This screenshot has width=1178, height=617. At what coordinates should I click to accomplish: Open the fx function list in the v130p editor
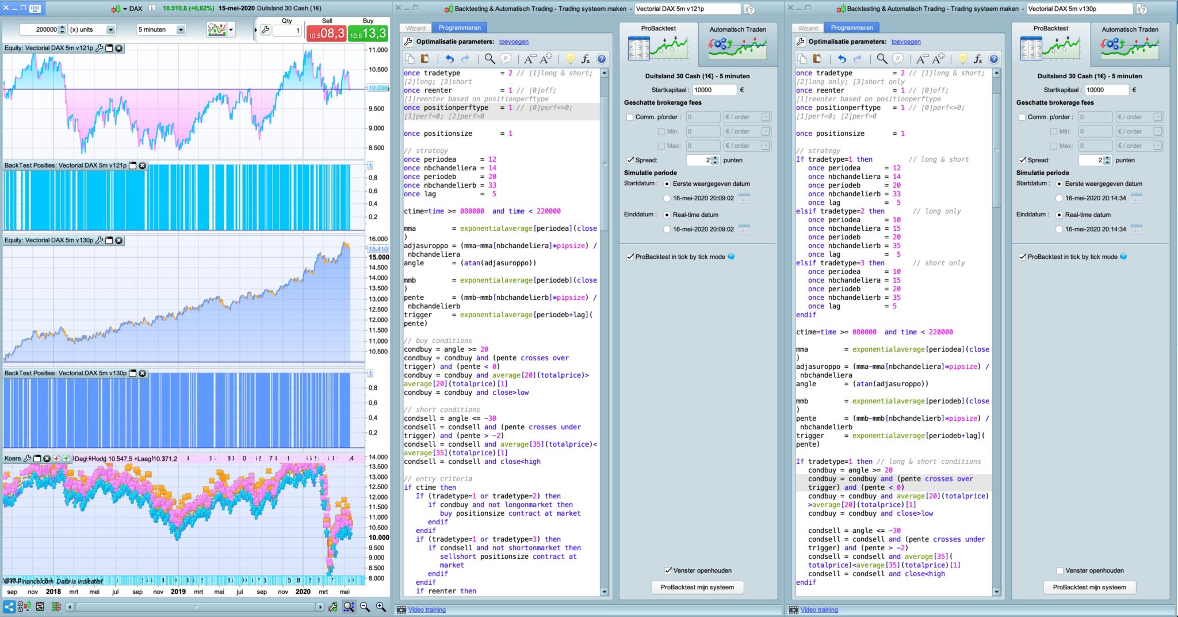(978, 59)
